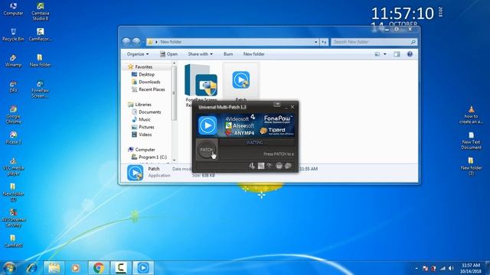Show hidden system tray icons
The width and height of the screenshot is (490, 275).
[416, 268]
